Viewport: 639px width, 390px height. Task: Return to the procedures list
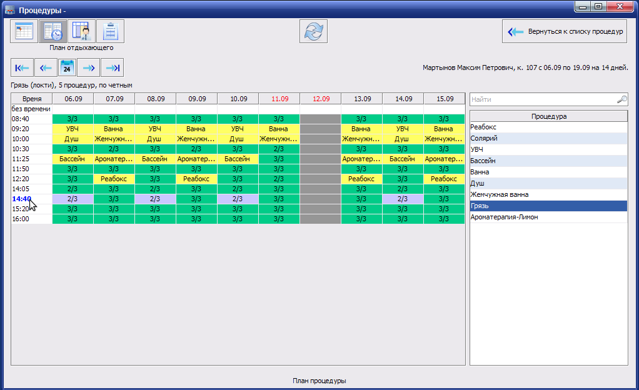(565, 31)
